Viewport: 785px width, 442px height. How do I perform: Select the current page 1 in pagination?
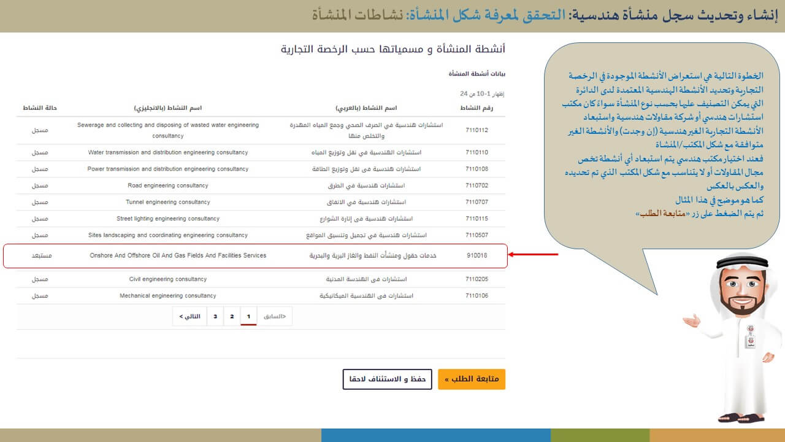click(x=248, y=316)
